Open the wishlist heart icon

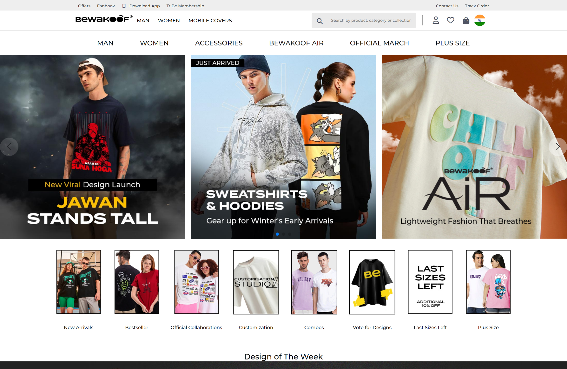451,20
